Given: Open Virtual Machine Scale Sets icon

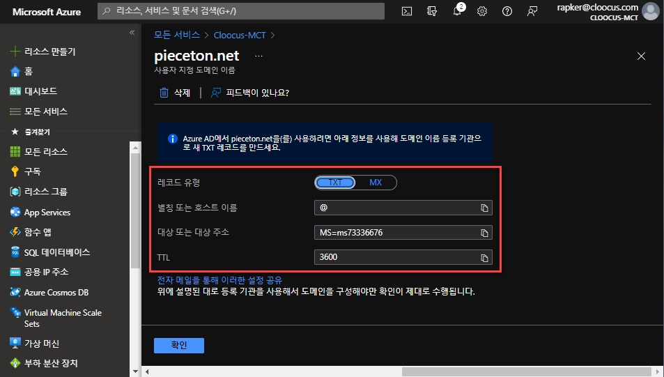Looking at the screenshot, I should (x=15, y=313).
